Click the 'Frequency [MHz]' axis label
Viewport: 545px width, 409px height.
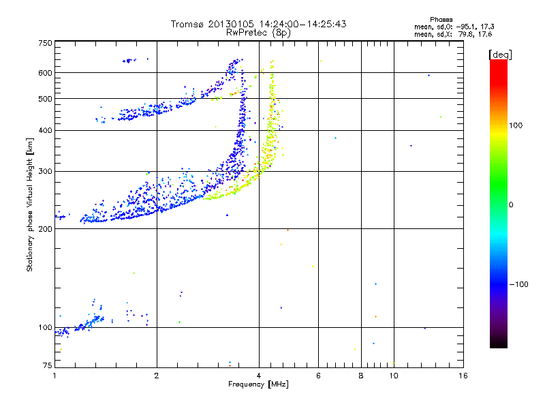(258, 384)
